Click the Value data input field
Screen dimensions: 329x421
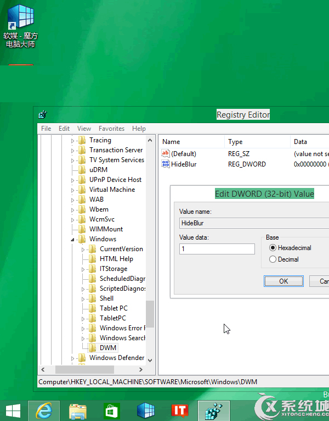point(217,248)
